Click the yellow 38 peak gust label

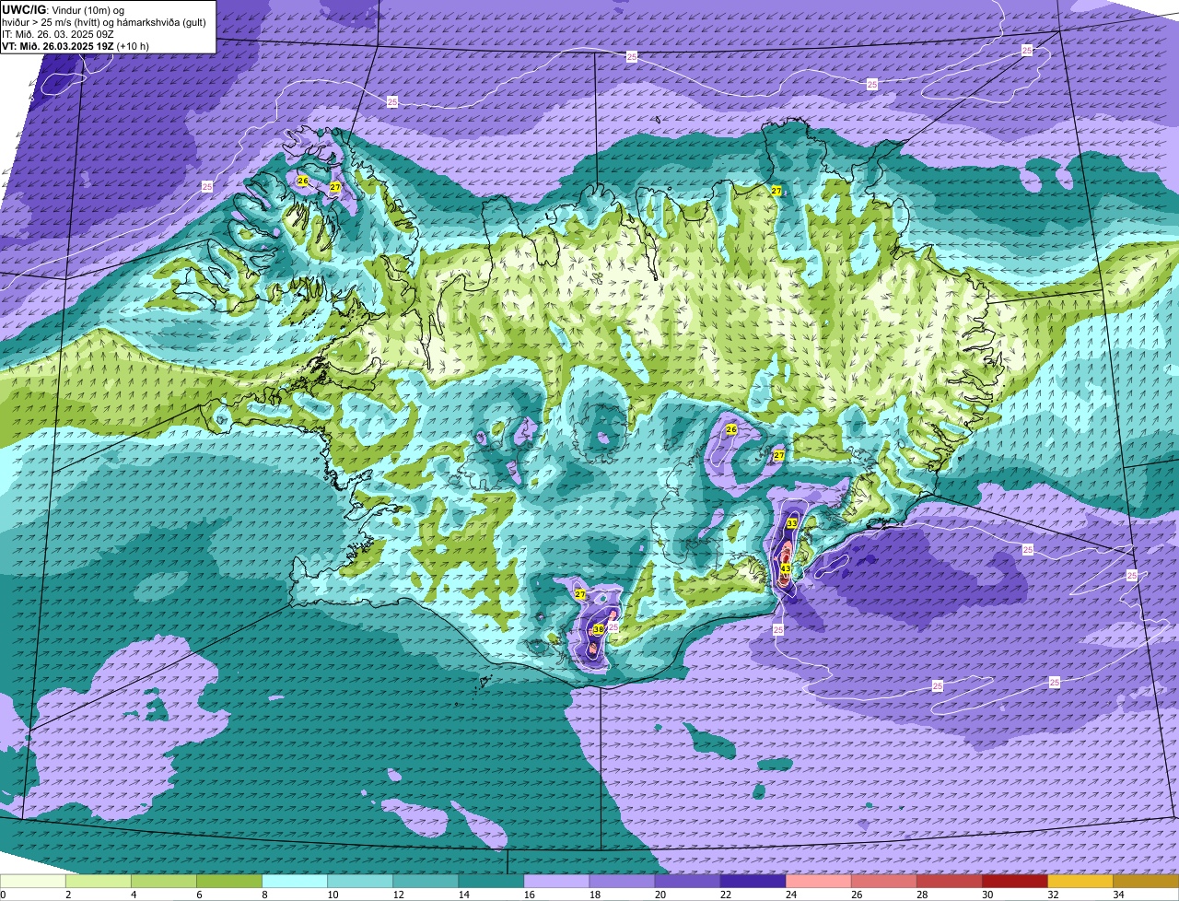[598, 629]
